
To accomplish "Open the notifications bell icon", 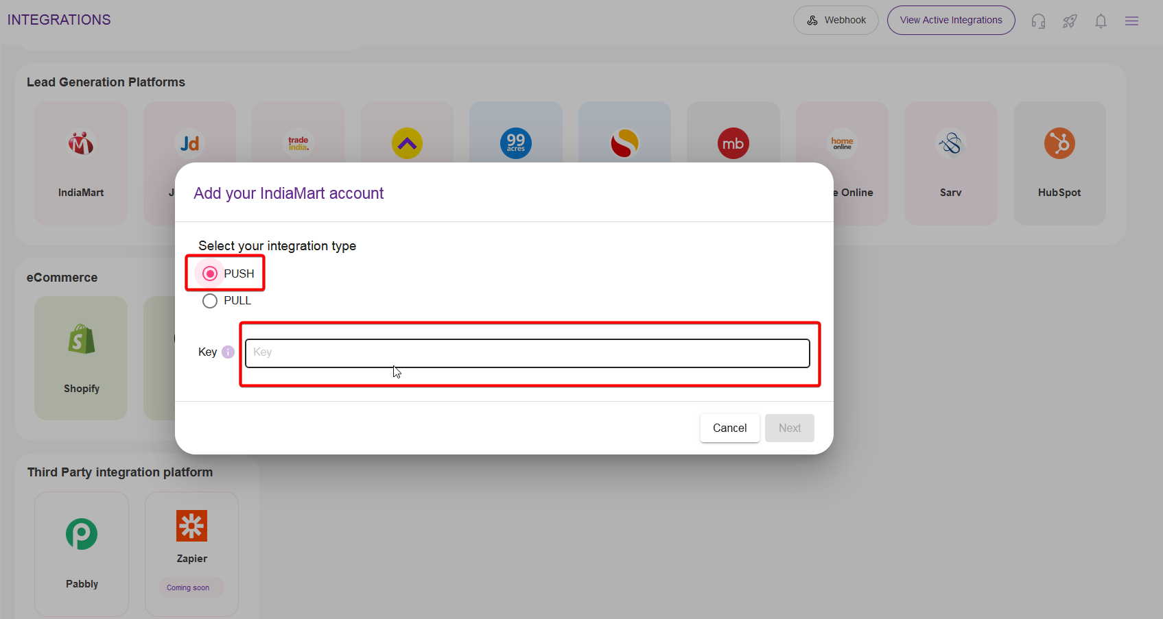I will (x=1101, y=21).
